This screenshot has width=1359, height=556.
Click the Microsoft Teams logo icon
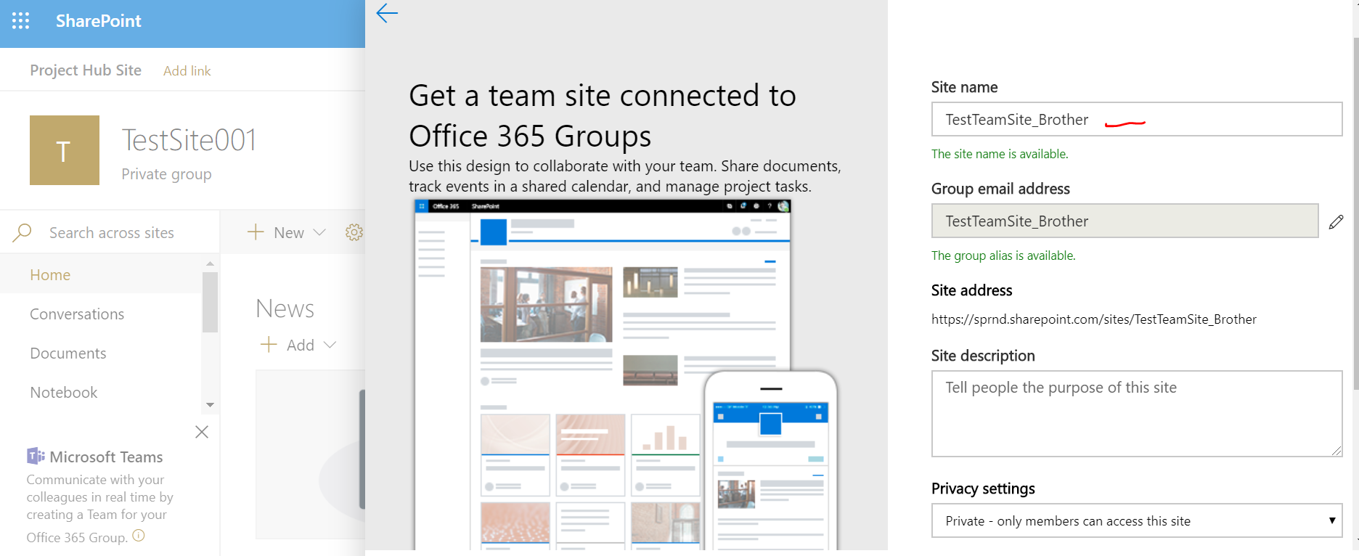(x=36, y=456)
